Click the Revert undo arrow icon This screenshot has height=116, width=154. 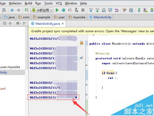(x=117, y=10)
